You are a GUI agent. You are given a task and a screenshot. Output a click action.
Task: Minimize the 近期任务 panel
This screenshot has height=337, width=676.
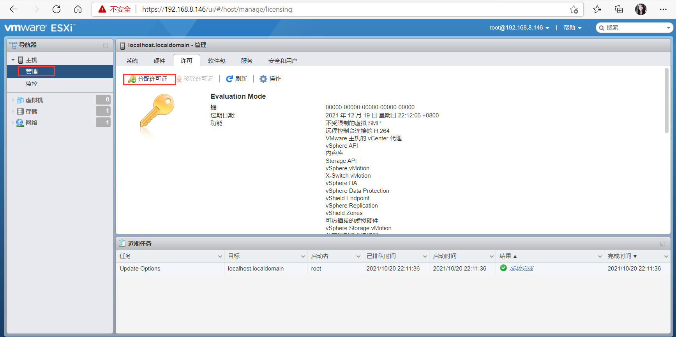point(662,244)
